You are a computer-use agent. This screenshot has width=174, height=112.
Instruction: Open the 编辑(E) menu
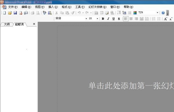coord(26,7)
